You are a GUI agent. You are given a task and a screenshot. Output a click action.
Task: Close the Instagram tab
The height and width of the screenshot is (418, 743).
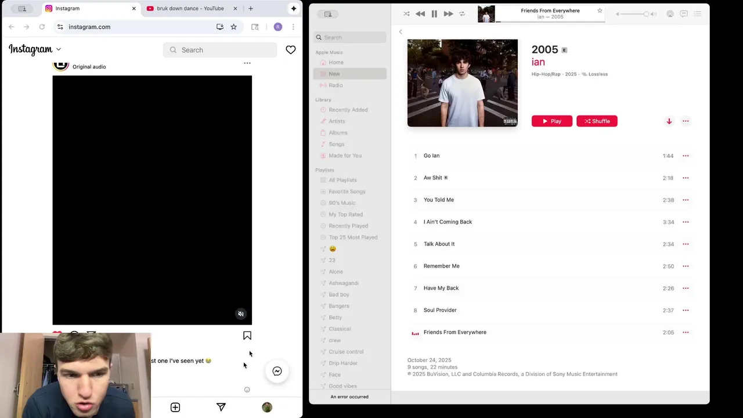134,9
